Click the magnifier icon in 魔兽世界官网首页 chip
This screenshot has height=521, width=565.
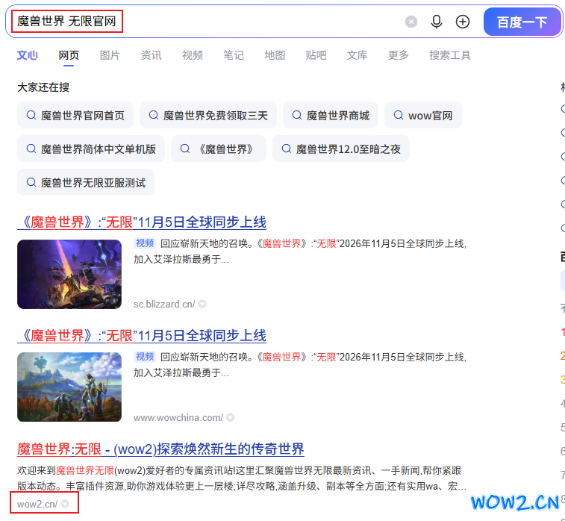[31, 115]
